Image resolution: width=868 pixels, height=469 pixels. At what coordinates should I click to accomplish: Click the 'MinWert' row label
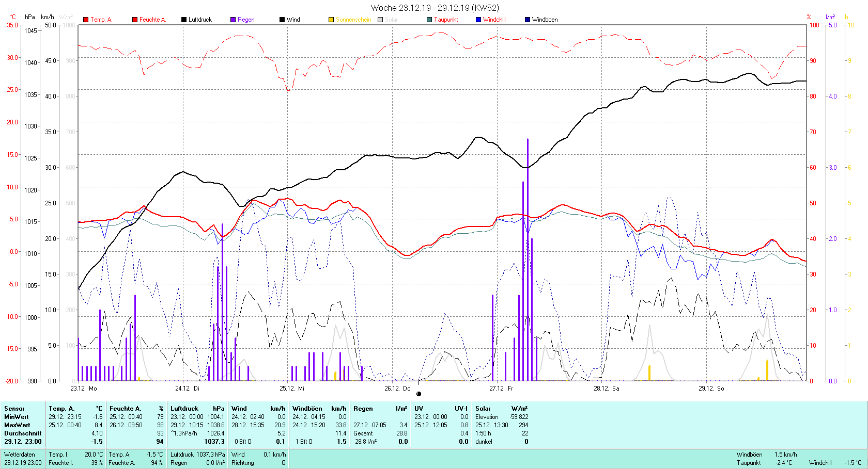(x=17, y=417)
